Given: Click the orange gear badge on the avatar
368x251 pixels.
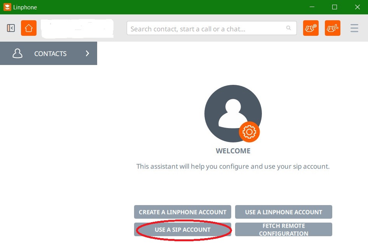Looking at the screenshot, I should (x=249, y=132).
